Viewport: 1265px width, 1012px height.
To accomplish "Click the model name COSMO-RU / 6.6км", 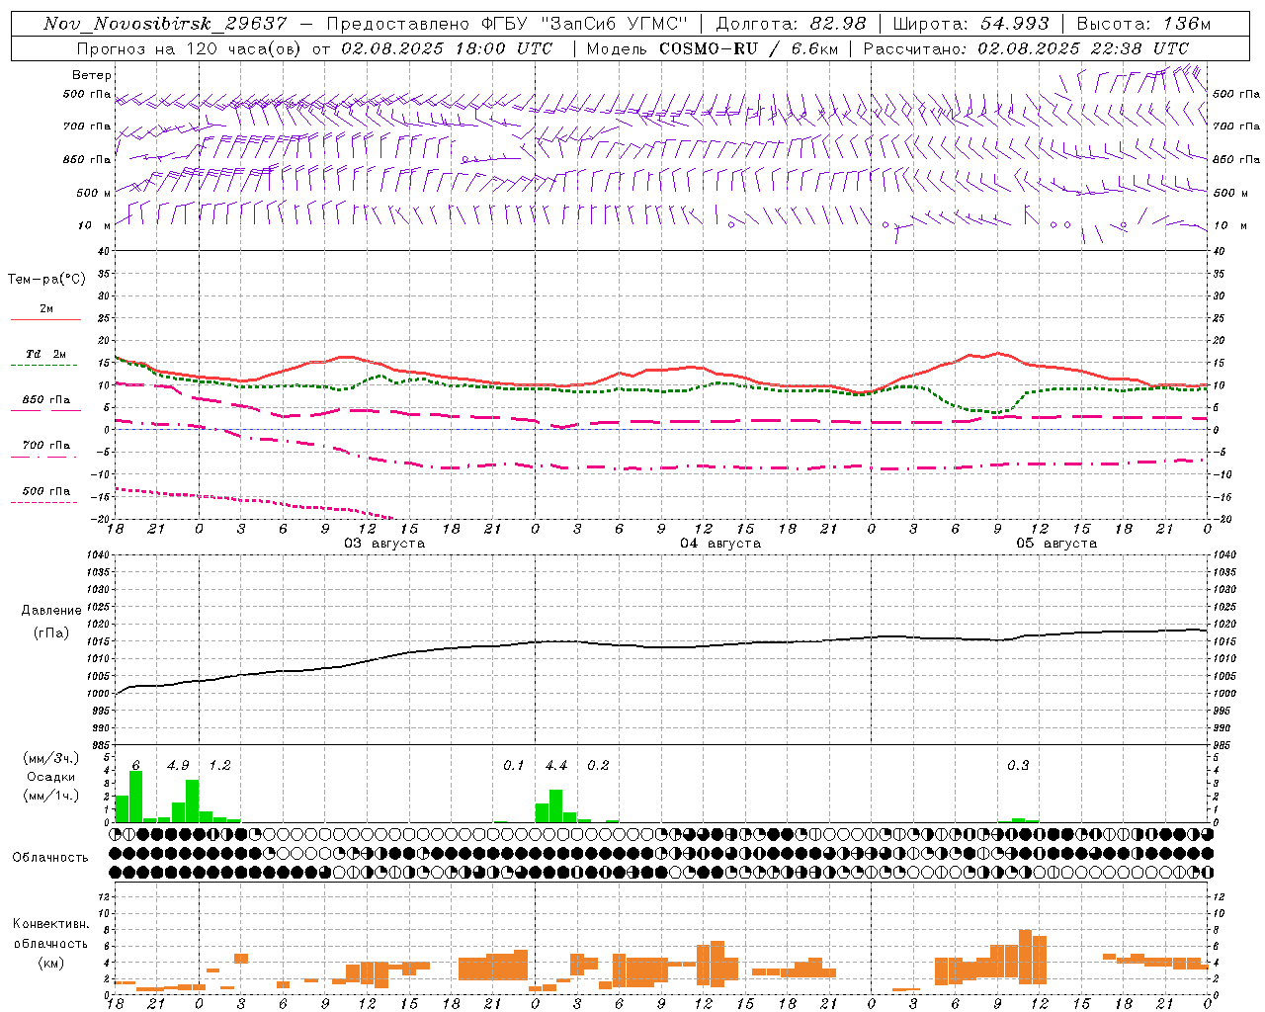I will (x=748, y=47).
